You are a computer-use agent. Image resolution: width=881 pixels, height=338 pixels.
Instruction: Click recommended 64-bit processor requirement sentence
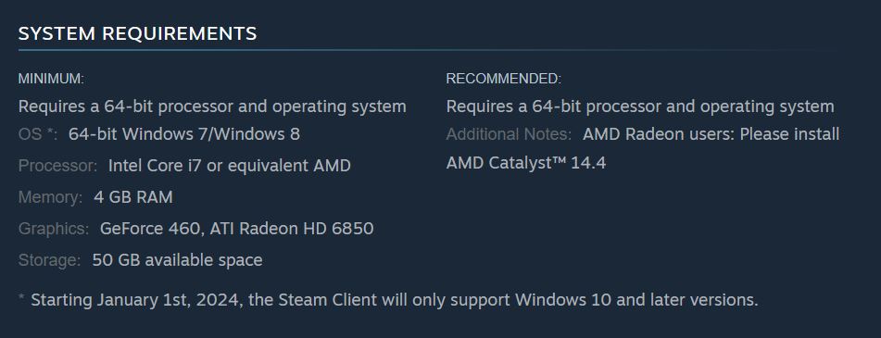pos(640,106)
